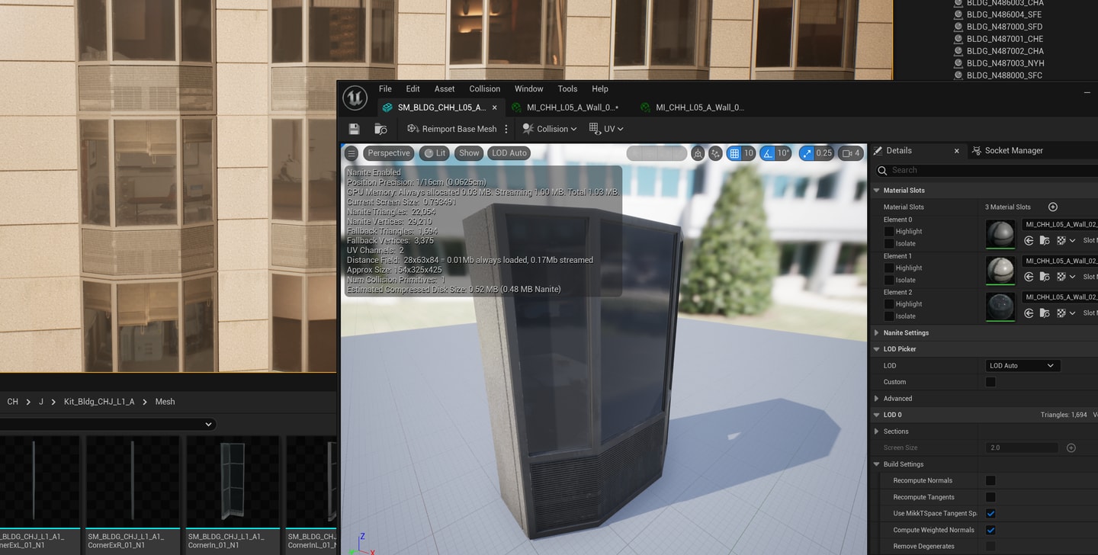This screenshot has height=555, width=1098.
Task: Enable Highlight checkbox for Element 0
Action: [x=889, y=231]
